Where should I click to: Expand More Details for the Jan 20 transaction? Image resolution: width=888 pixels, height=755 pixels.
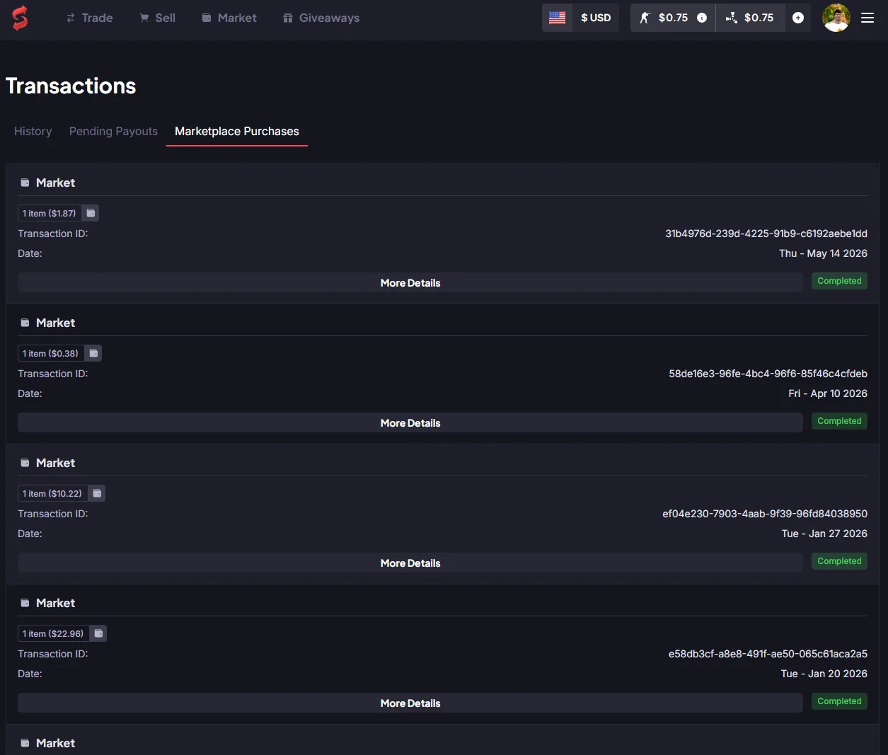[x=410, y=703]
